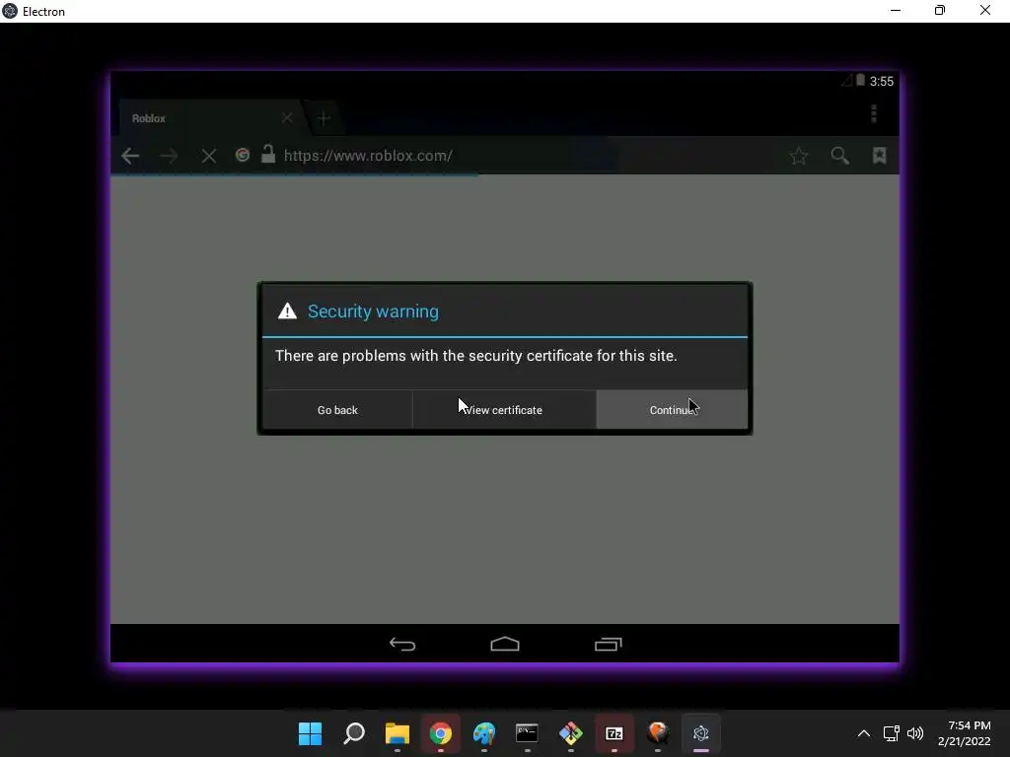Close the Roblox tab
The height and width of the screenshot is (757, 1010).
click(287, 118)
